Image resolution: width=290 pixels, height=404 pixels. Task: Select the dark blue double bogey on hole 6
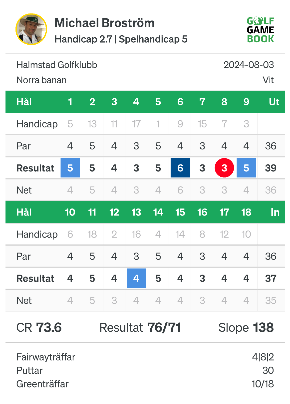coord(180,168)
